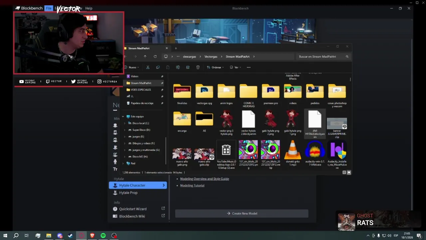Open the Blockbench Help menu
This screenshot has height=240, width=426.
89,8
